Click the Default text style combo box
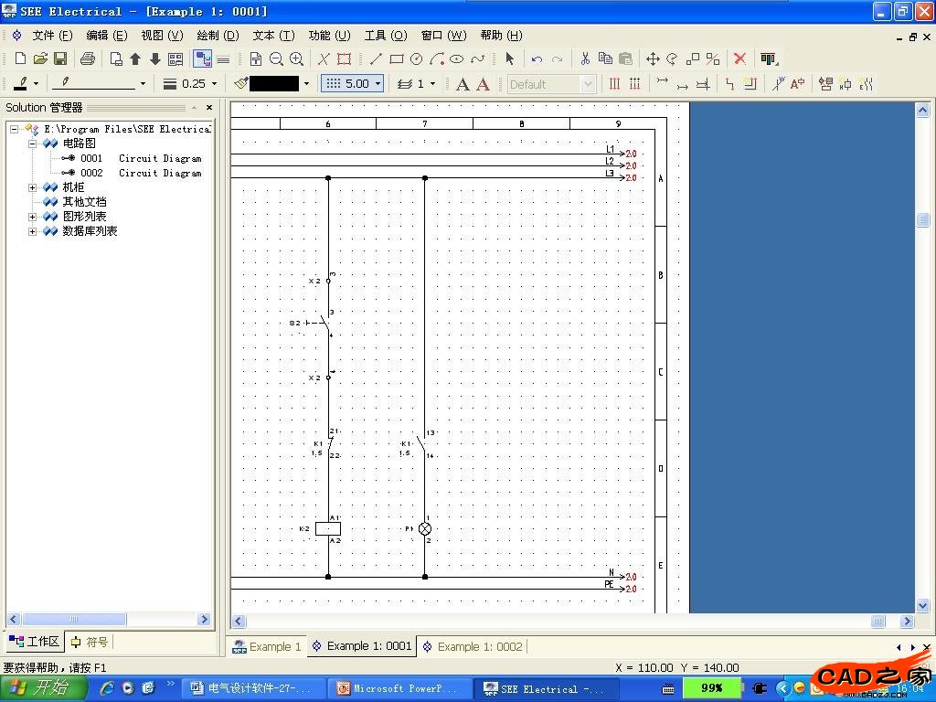 [551, 84]
